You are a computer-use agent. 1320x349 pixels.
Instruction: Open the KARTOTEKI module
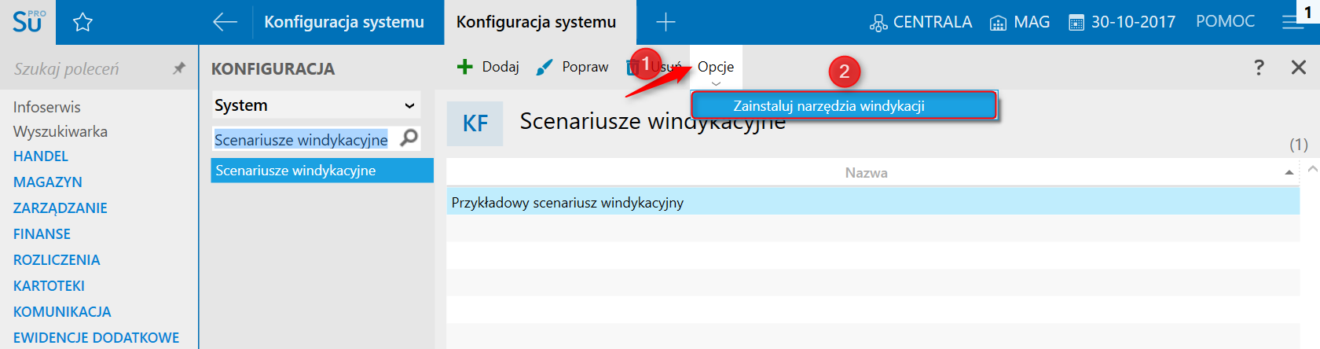point(49,286)
